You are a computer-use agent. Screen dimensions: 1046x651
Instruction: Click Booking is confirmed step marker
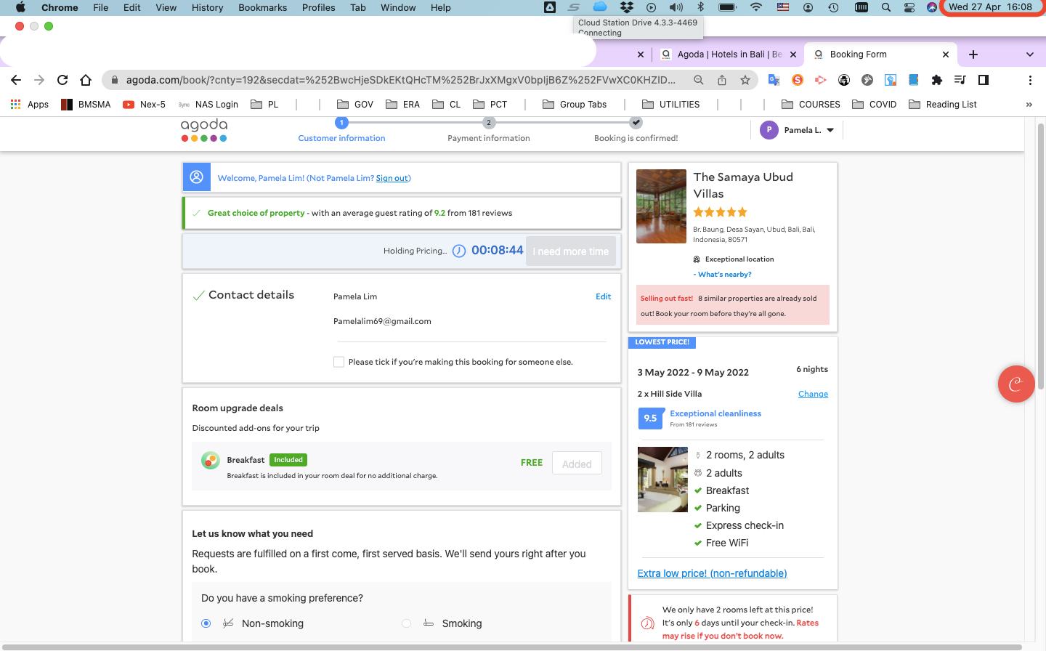coord(636,123)
